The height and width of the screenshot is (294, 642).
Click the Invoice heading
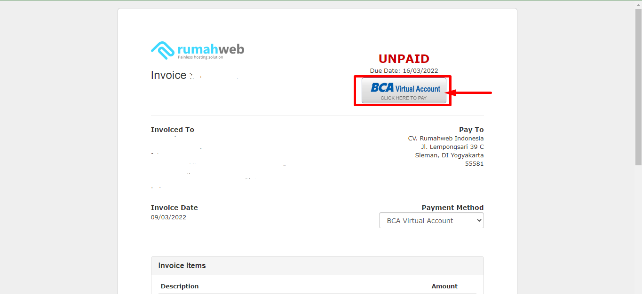pyautogui.click(x=169, y=75)
